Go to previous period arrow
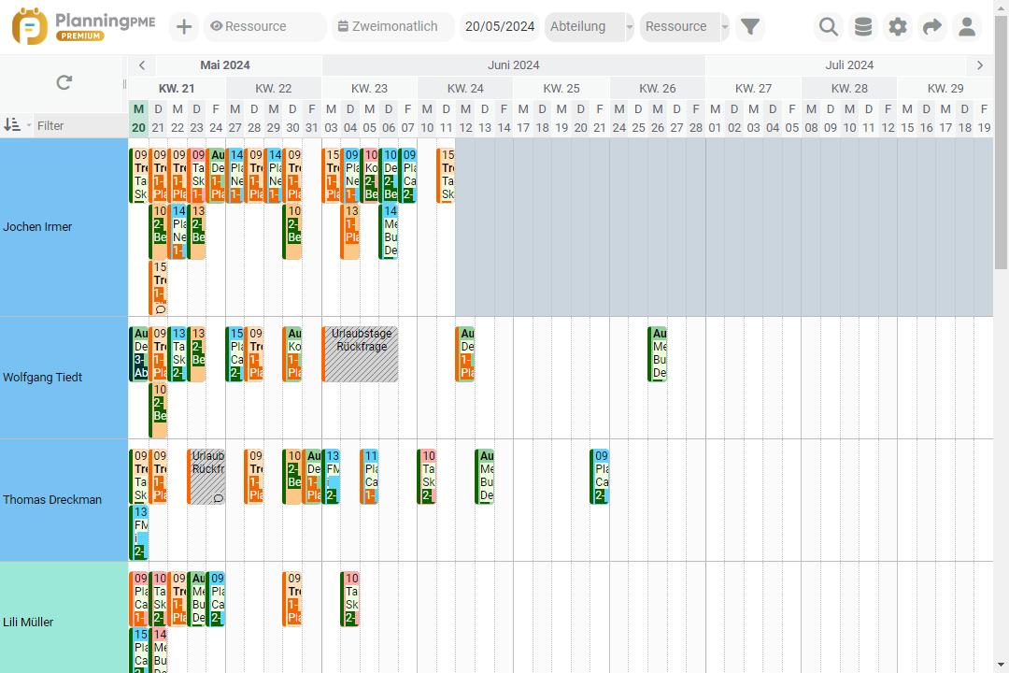Image resolution: width=1009 pixels, height=673 pixels. click(x=141, y=65)
